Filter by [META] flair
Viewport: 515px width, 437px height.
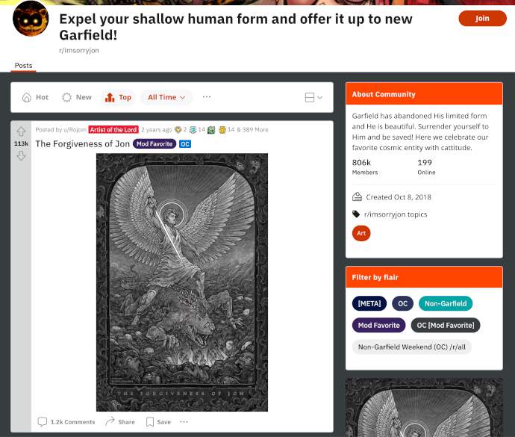click(x=369, y=303)
